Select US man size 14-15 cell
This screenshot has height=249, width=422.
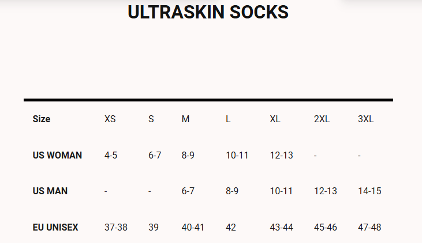tap(369, 191)
